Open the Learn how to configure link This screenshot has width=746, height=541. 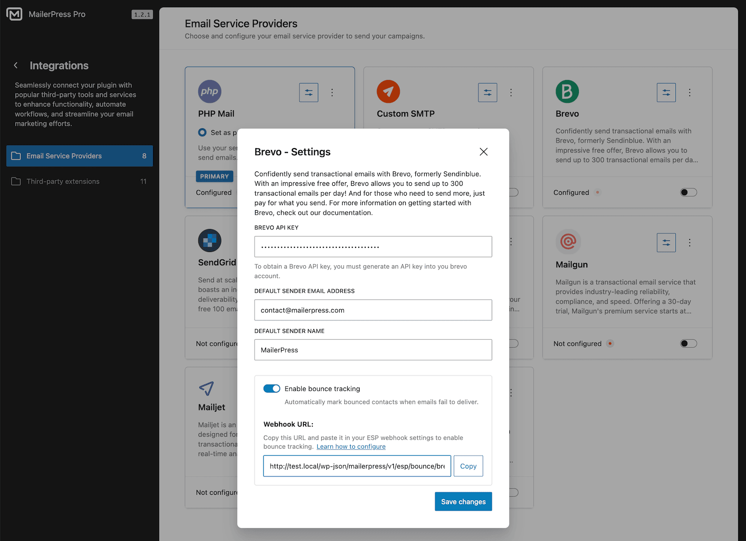point(351,446)
